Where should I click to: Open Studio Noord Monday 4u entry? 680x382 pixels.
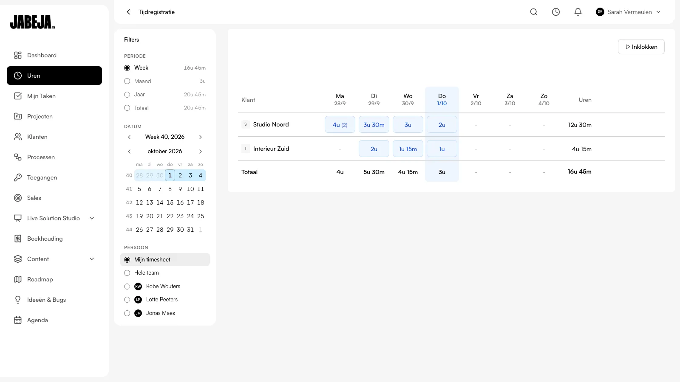click(340, 124)
